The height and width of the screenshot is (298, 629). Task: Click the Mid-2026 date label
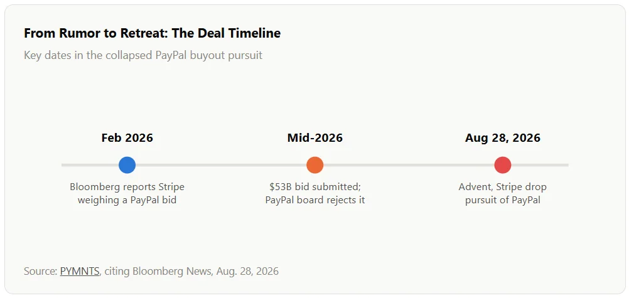[315, 138]
